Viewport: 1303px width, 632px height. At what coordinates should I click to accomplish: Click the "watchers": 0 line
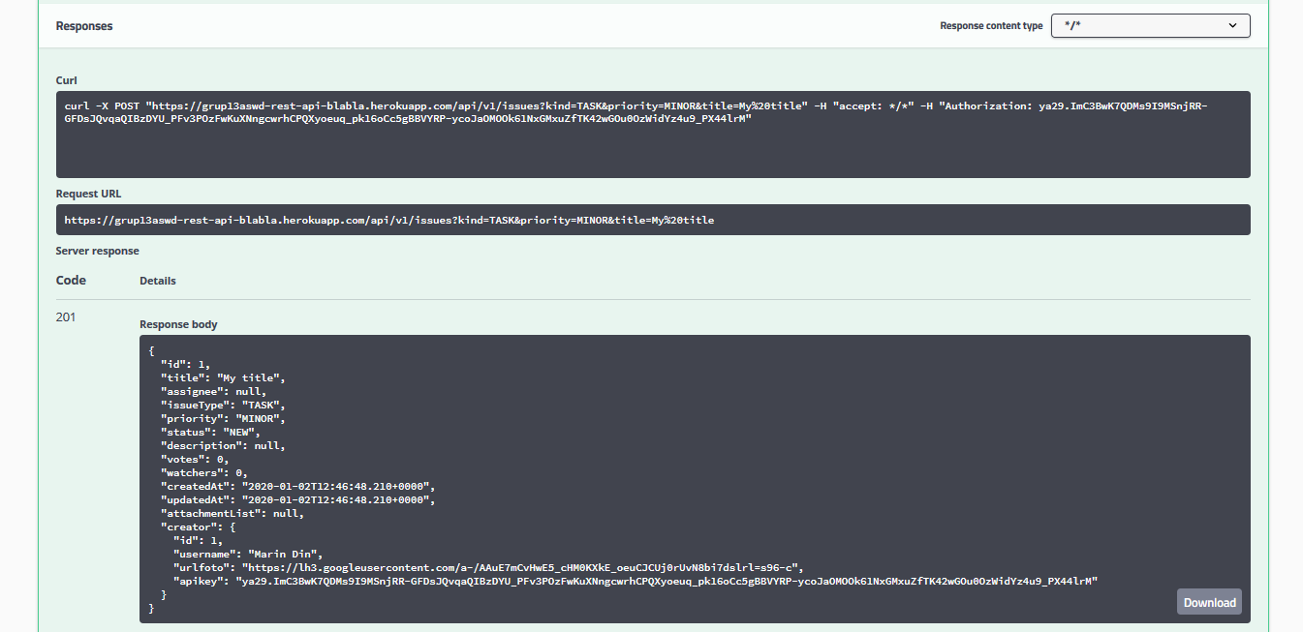tap(204, 472)
